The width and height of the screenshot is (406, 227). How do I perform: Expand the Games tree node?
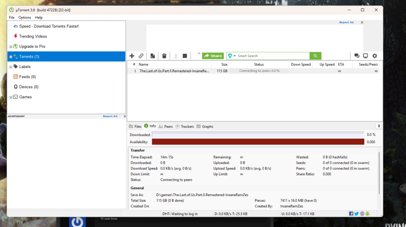click(11, 97)
